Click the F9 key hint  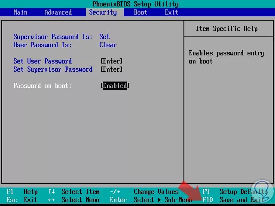[206, 192]
